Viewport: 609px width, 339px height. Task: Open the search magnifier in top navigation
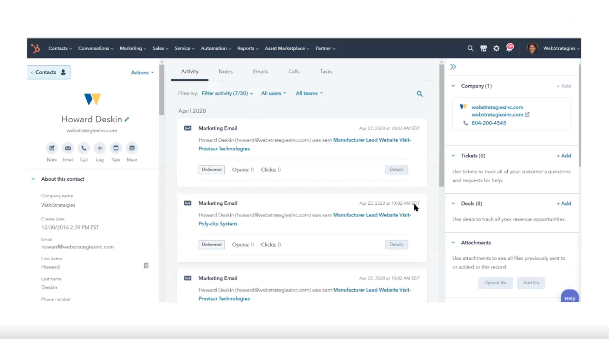tap(470, 49)
